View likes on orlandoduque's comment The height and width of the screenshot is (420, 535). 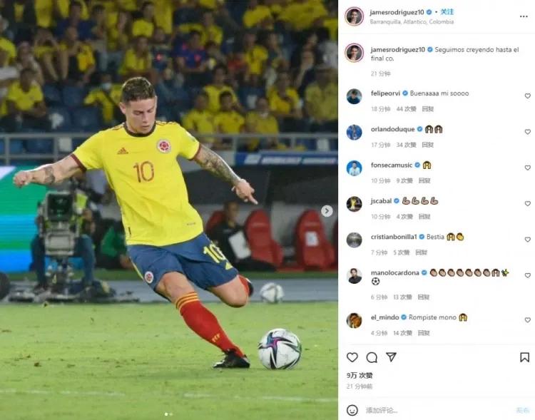pos(406,145)
